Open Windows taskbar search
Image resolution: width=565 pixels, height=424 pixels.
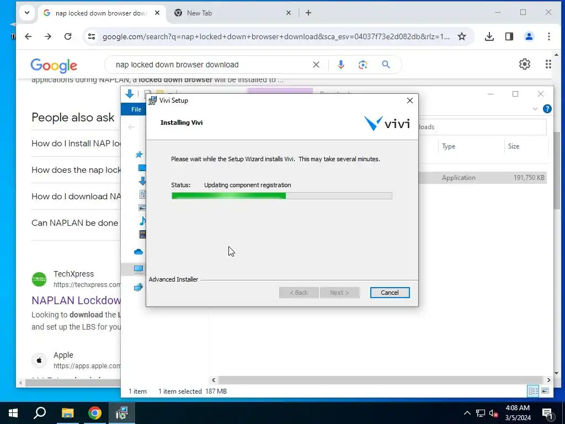click(x=40, y=413)
